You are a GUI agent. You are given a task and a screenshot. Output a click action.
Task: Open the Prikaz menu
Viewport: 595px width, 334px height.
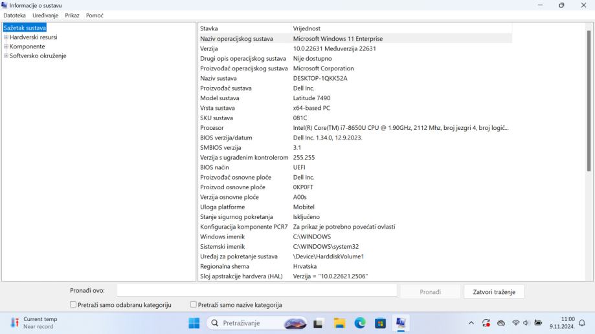click(x=72, y=16)
